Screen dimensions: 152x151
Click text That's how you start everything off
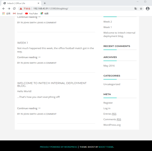(38, 97)
